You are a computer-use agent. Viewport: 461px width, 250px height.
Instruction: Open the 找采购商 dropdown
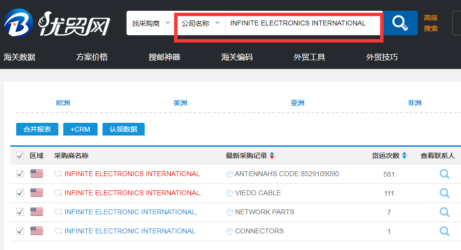click(151, 23)
